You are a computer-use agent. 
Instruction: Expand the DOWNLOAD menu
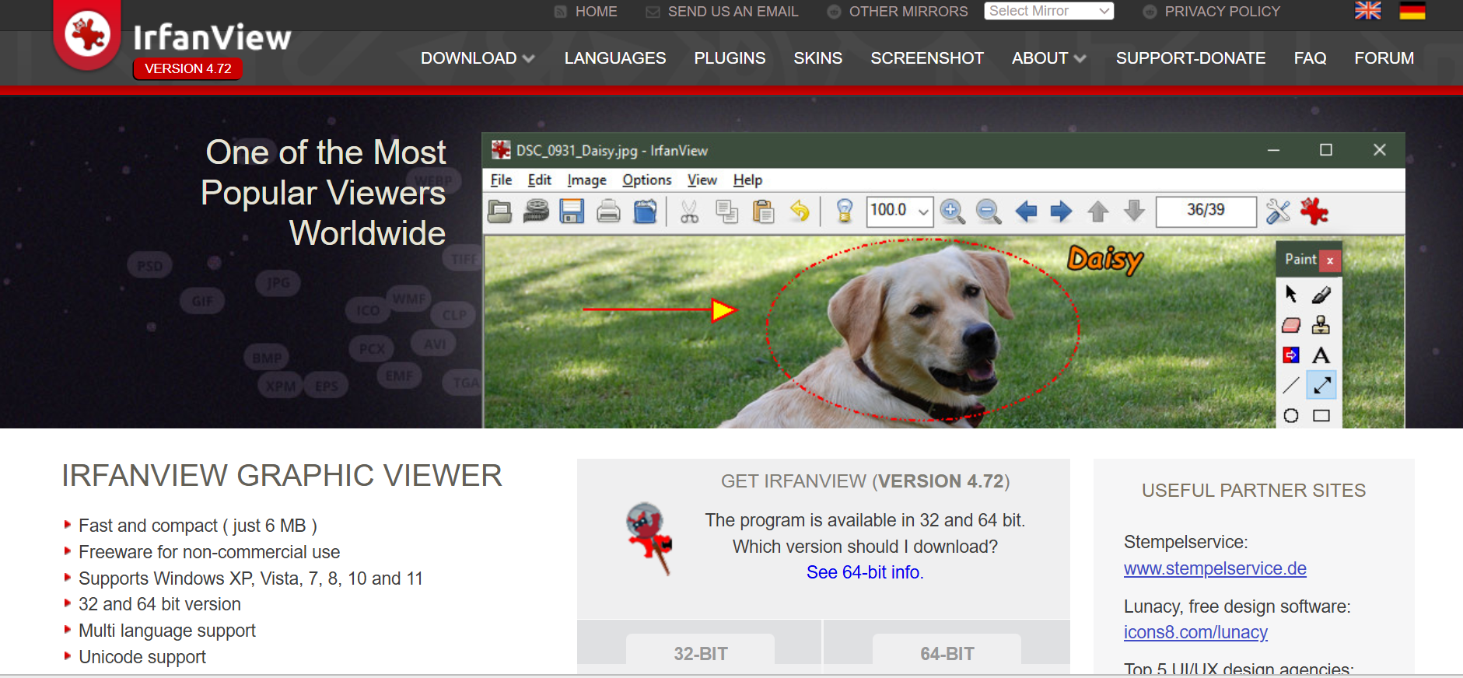click(477, 58)
